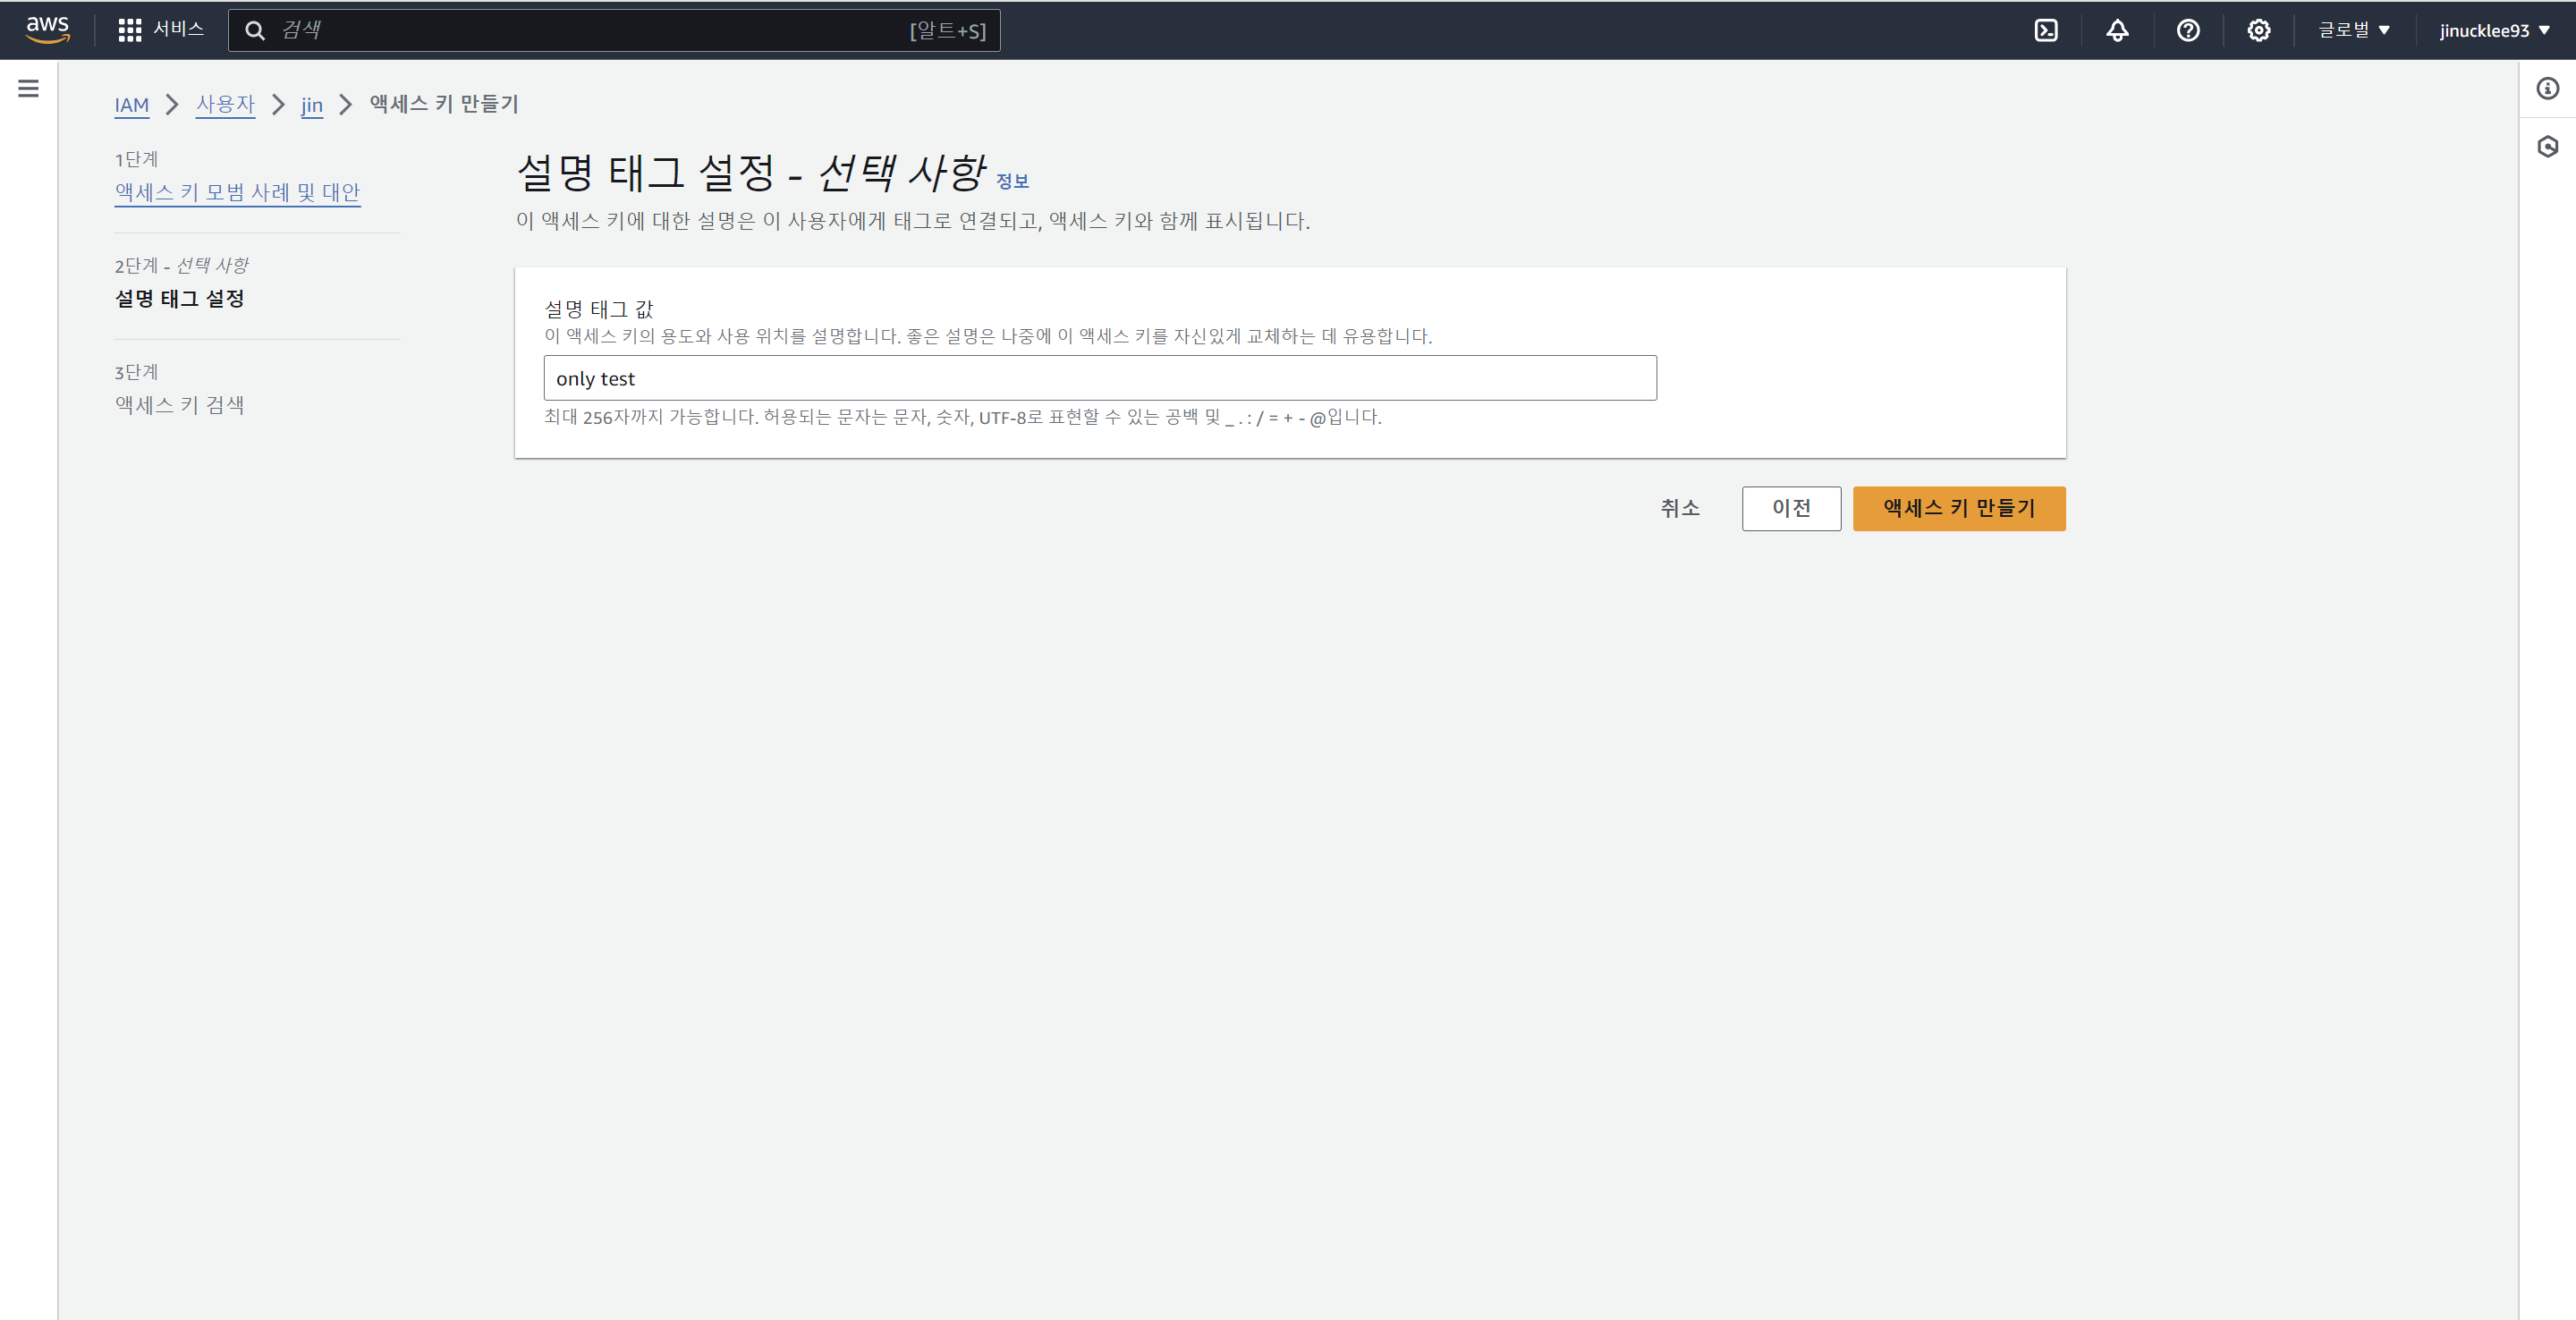2576x1320 pixels.
Task: Click breadcrumb text 액세스 키 만들기
Action: (x=444, y=104)
